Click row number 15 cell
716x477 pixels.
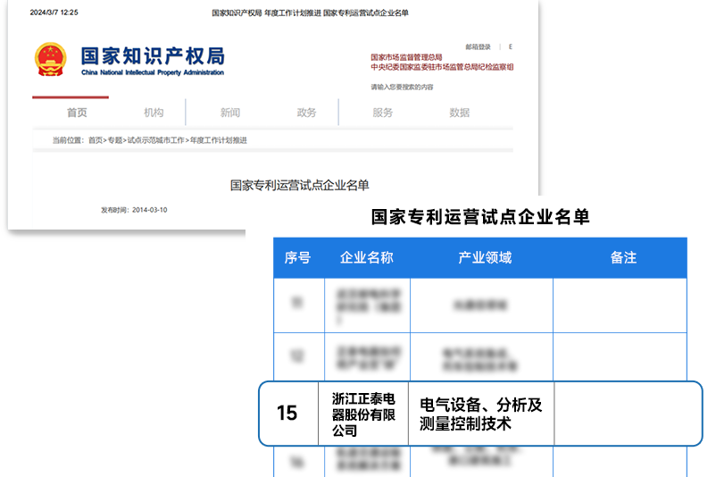(x=287, y=413)
